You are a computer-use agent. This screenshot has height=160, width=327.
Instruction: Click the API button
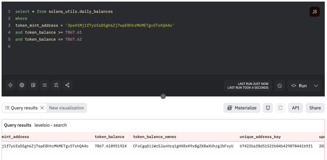(x=295, y=108)
